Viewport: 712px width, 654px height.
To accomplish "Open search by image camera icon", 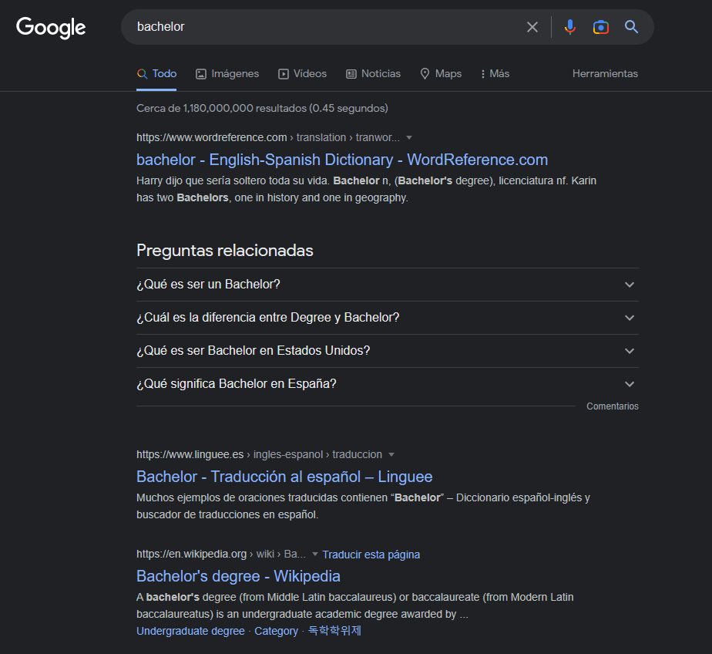I will point(600,27).
